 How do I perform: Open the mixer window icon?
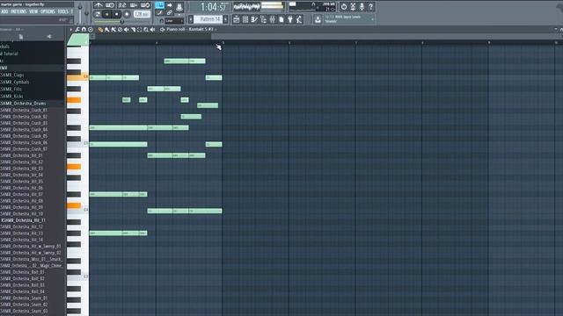tap(272, 19)
